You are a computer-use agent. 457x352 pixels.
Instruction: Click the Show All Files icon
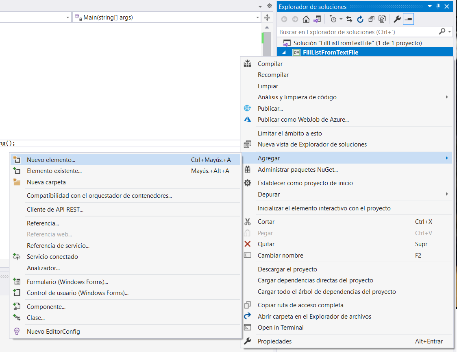click(382, 19)
